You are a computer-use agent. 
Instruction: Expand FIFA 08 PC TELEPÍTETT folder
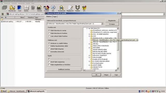(x=89, y=56)
